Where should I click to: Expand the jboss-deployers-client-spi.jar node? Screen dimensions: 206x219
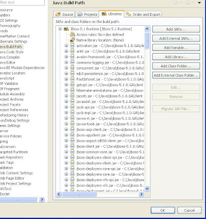(x=66, y=157)
